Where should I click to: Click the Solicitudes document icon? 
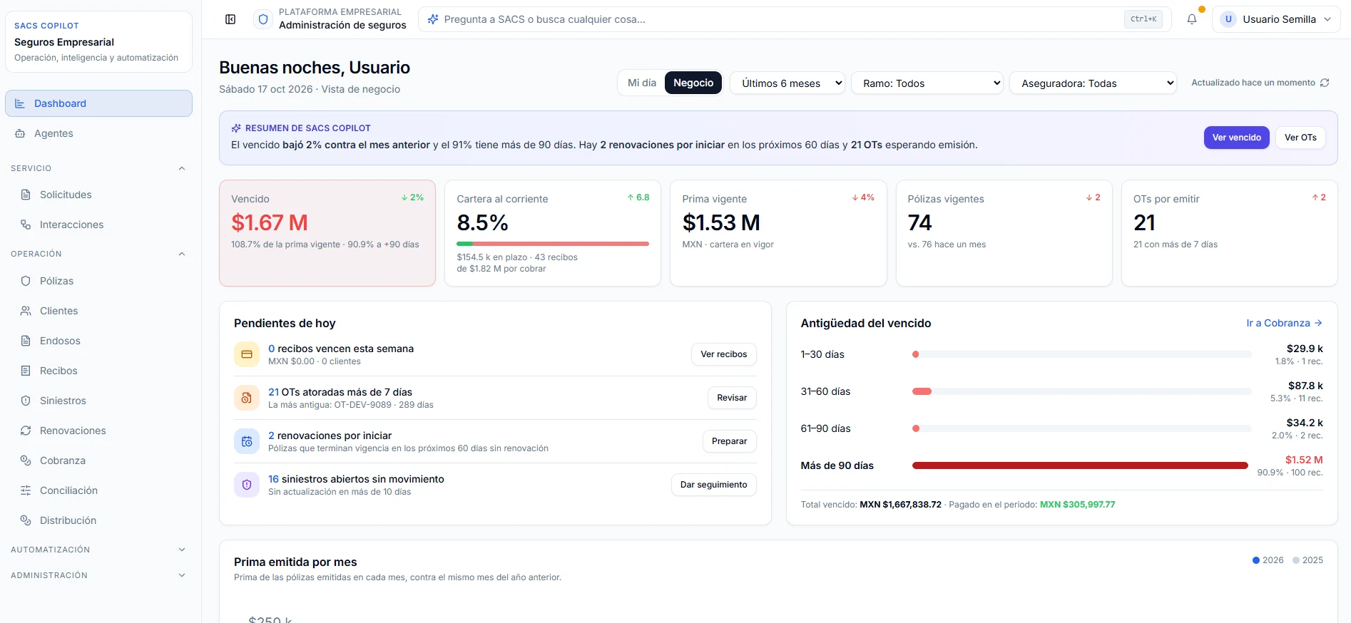click(x=26, y=195)
